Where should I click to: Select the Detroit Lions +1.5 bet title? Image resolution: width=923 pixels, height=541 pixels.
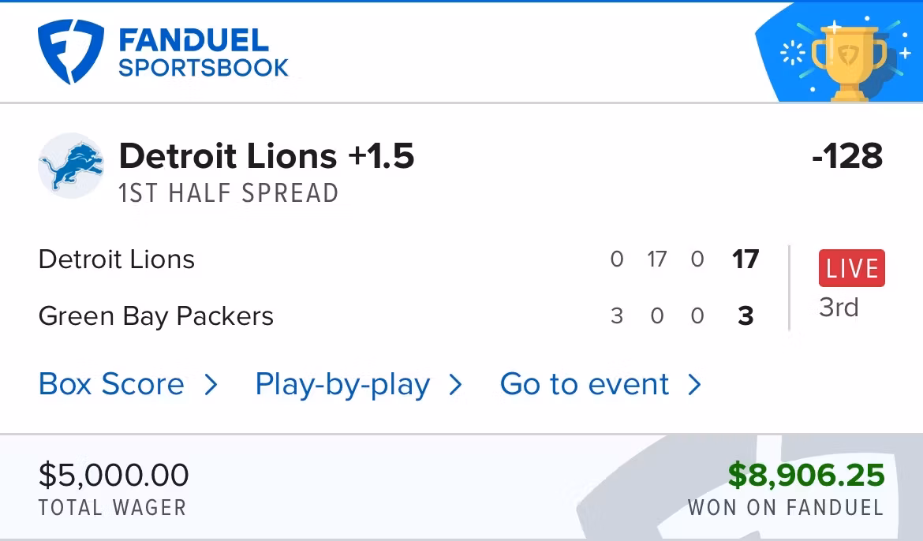tap(266, 156)
